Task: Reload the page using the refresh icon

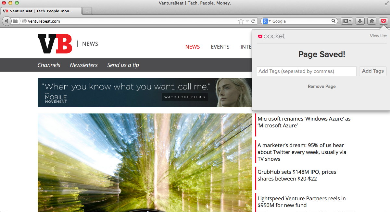Action: click(x=253, y=21)
